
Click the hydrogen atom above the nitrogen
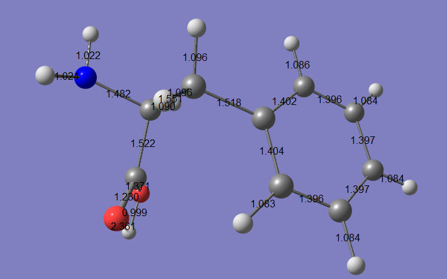91,34
